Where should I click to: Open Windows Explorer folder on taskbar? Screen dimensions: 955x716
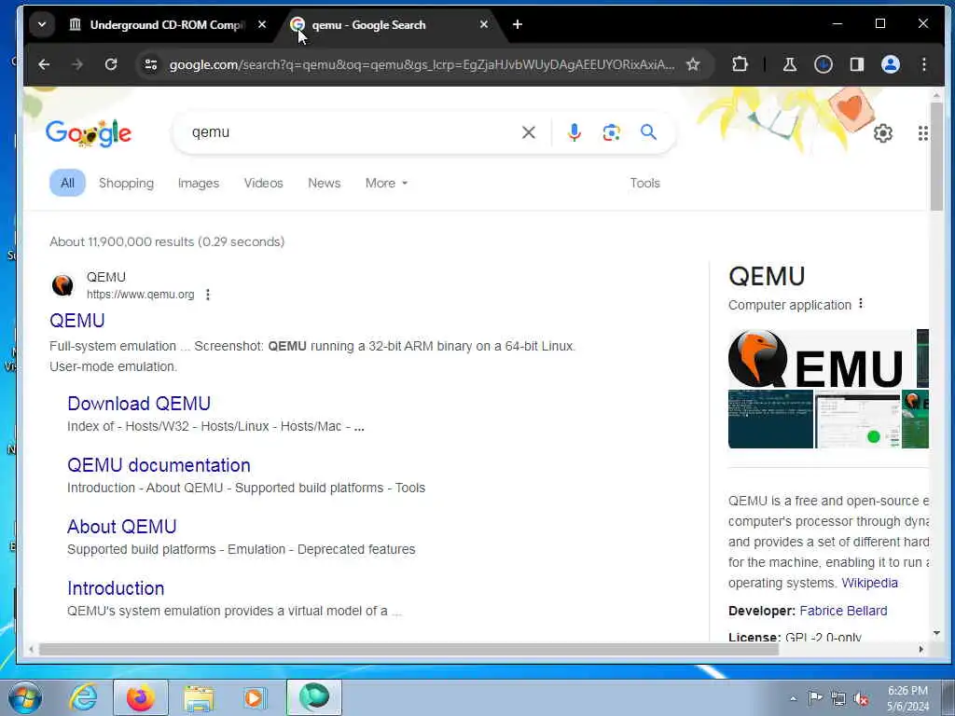click(x=199, y=697)
